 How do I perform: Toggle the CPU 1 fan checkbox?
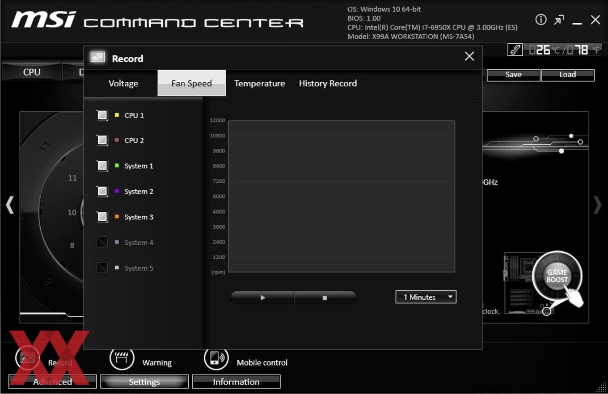pyautogui.click(x=102, y=115)
